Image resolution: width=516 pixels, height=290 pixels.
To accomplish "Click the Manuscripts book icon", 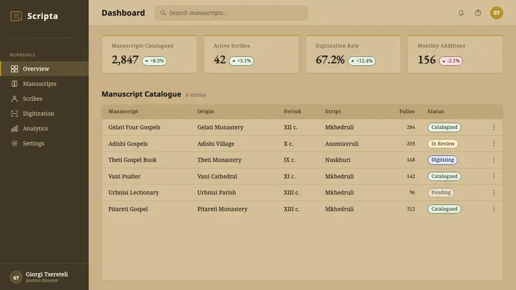I will (x=14, y=84).
